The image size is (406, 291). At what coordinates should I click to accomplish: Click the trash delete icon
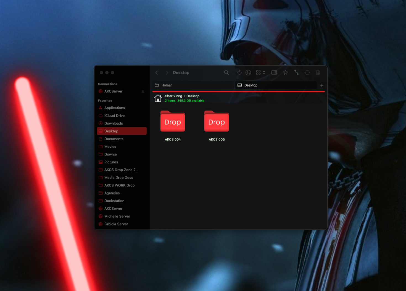[x=318, y=72]
